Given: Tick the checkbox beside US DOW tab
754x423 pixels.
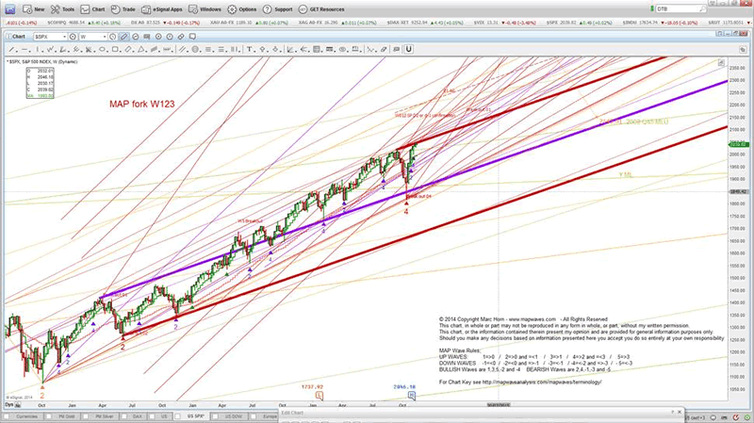Looking at the screenshot, I should pyautogui.click(x=215, y=416).
